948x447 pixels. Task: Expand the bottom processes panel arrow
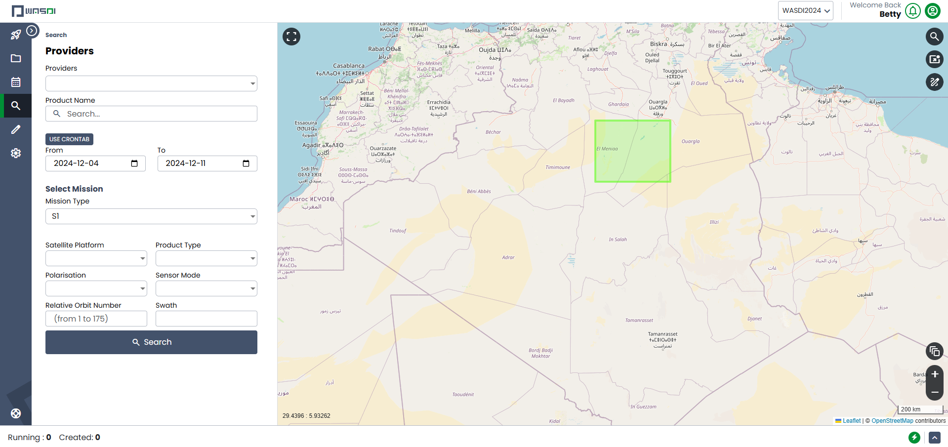point(934,438)
